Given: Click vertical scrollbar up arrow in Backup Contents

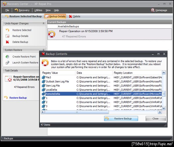Looking at the screenshot, I should [164, 72].
